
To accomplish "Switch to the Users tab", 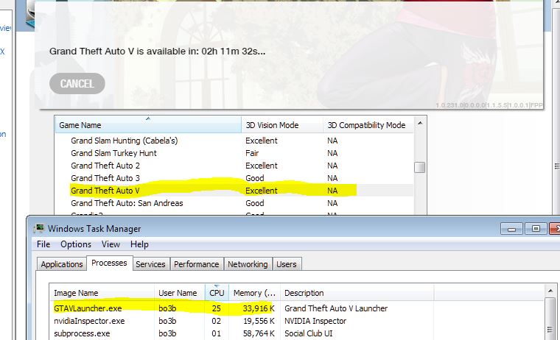I will [x=287, y=264].
